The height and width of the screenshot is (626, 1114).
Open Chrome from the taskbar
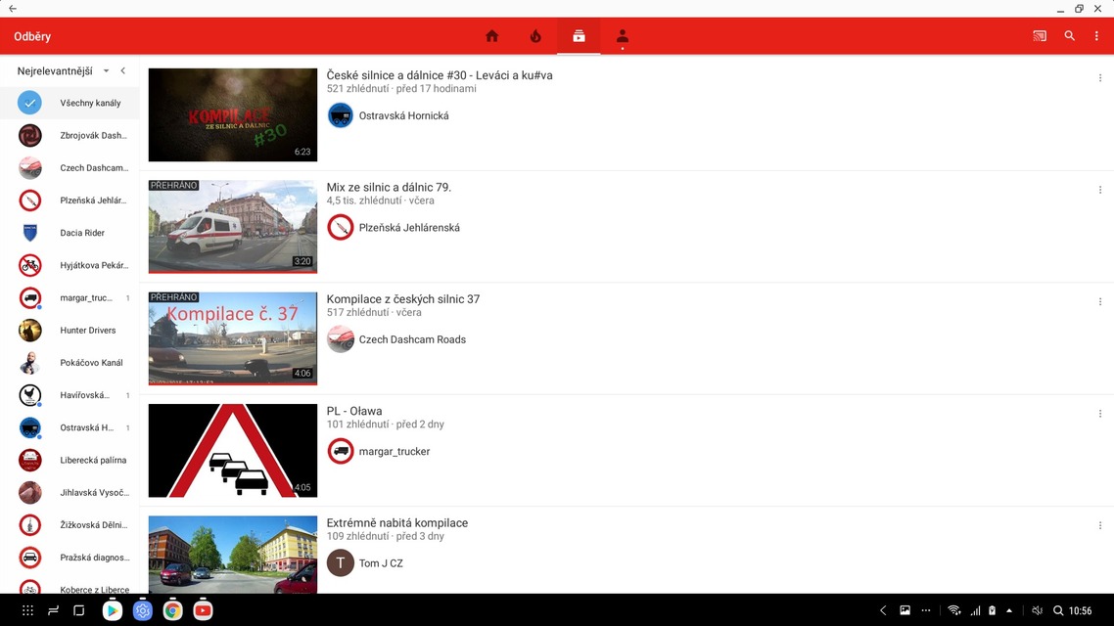tap(172, 610)
